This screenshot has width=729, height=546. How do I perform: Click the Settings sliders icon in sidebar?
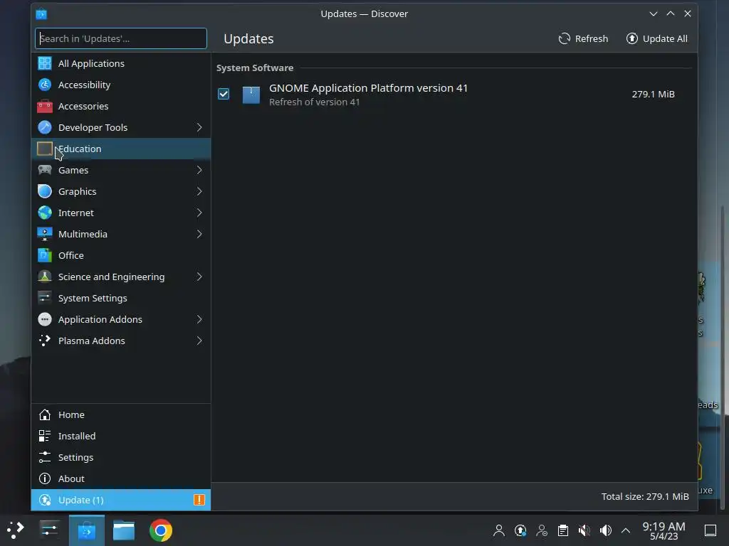click(x=45, y=457)
